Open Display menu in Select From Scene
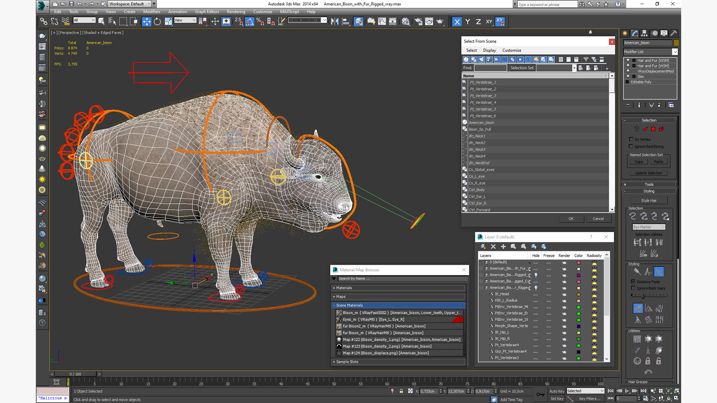Viewport: 717px width, 403px height. point(489,50)
